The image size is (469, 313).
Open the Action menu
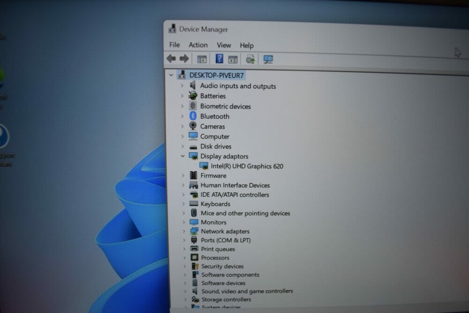[198, 45]
